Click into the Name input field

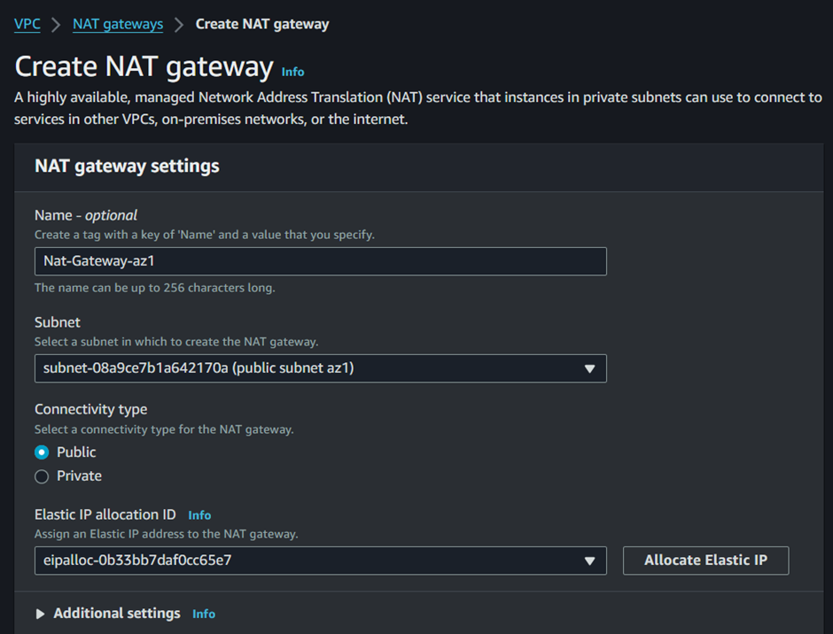[320, 261]
